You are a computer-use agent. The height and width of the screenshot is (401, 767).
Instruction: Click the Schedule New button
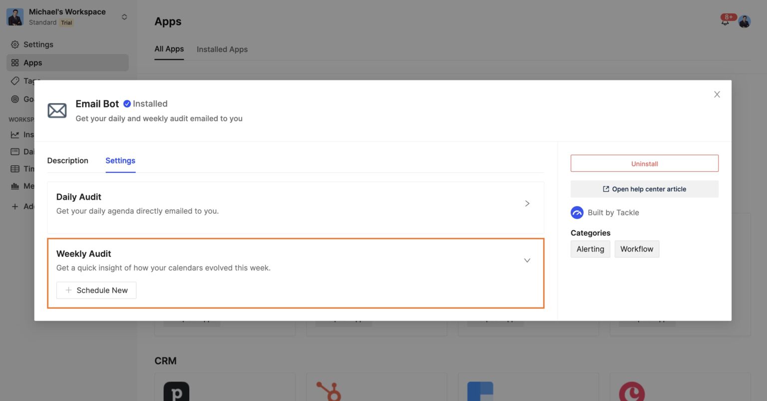96,290
